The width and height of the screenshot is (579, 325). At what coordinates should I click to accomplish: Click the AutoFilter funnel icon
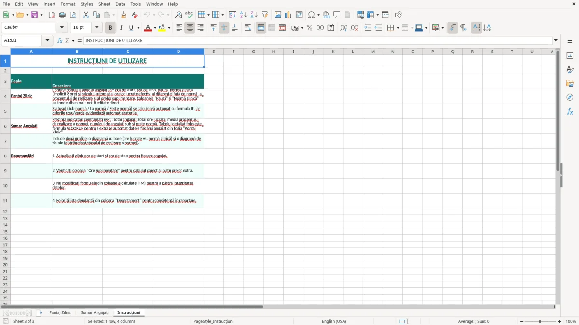pos(265,15)
